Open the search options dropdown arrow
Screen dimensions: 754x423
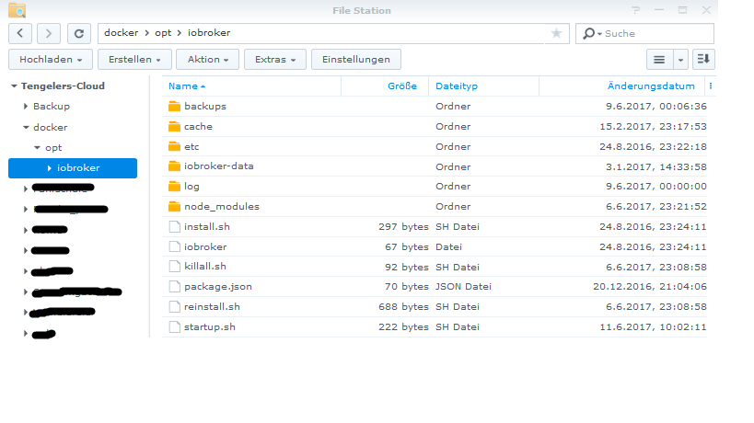pyautogui.click(x=599, y=34)
